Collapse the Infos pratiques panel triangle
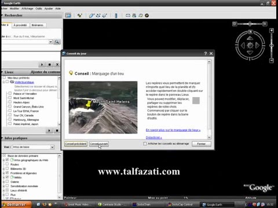The image size is (278, 208). pyautogui.click(x=2, y=138)
